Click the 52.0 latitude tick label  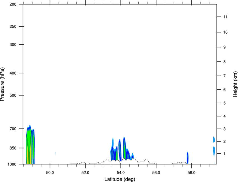click(x=85, y=173)
